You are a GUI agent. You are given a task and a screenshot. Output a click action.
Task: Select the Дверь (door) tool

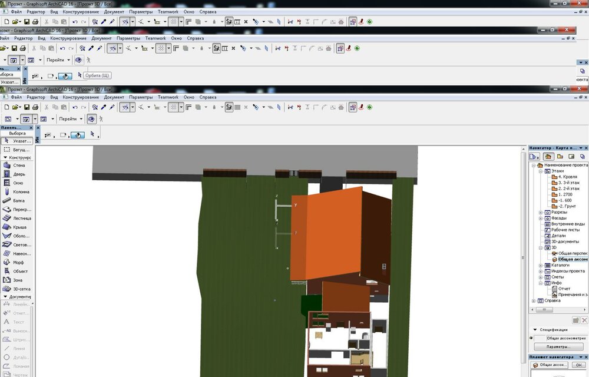16,174
